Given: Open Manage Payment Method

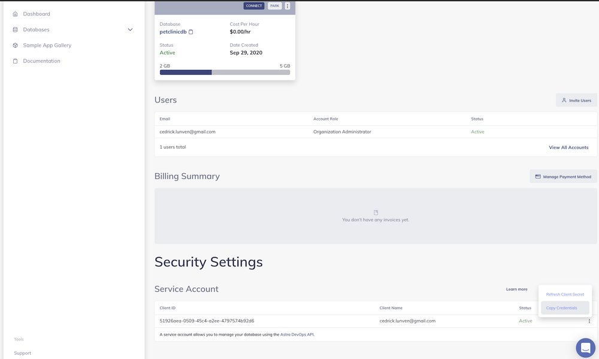Looking at the screenshot, I should coord(563,177).
